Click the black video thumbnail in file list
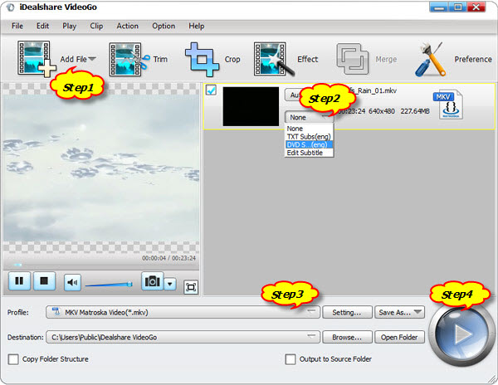Screen dimensions: 498x385 (251, 107)
